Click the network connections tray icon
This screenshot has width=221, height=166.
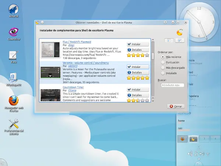coord(196,153)
